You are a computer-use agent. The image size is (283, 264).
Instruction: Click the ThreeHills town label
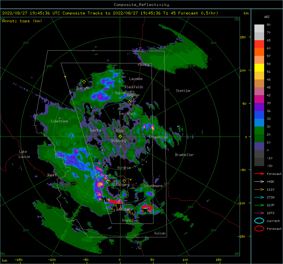click(x=158, y=137)
